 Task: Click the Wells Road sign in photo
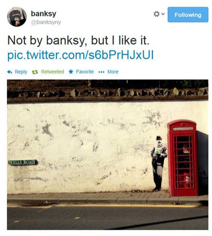[x=23, y=162]
